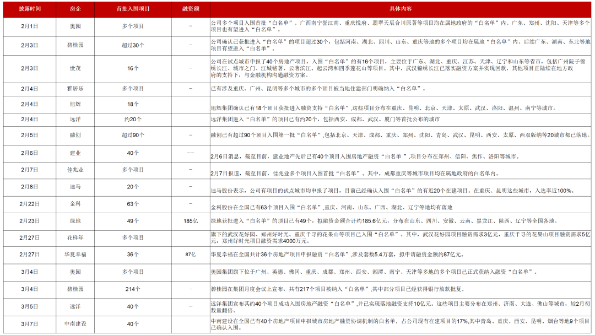The height and width of the screenshot is (335, 595).
Task: Click the 2月5日 date cell
Action: (30, 135)
